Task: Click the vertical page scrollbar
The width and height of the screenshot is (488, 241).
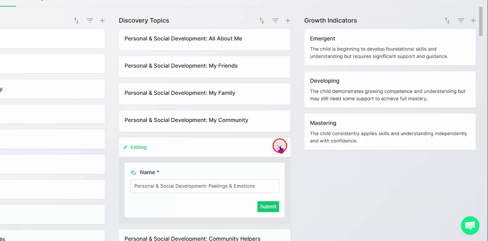Action: 481,21
